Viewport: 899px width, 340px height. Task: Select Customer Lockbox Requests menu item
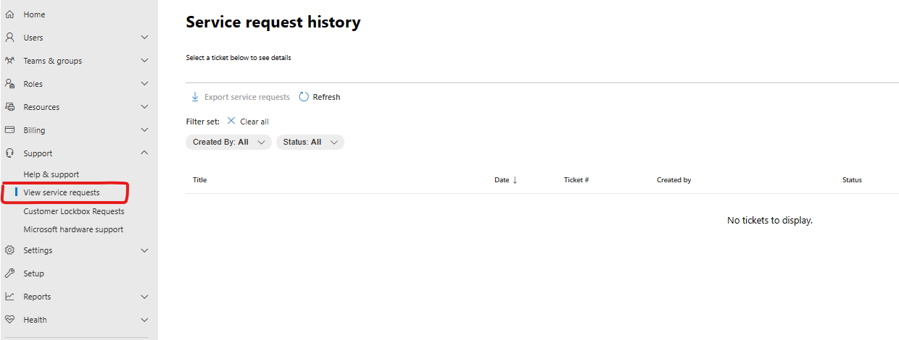[x=74, y=211]
